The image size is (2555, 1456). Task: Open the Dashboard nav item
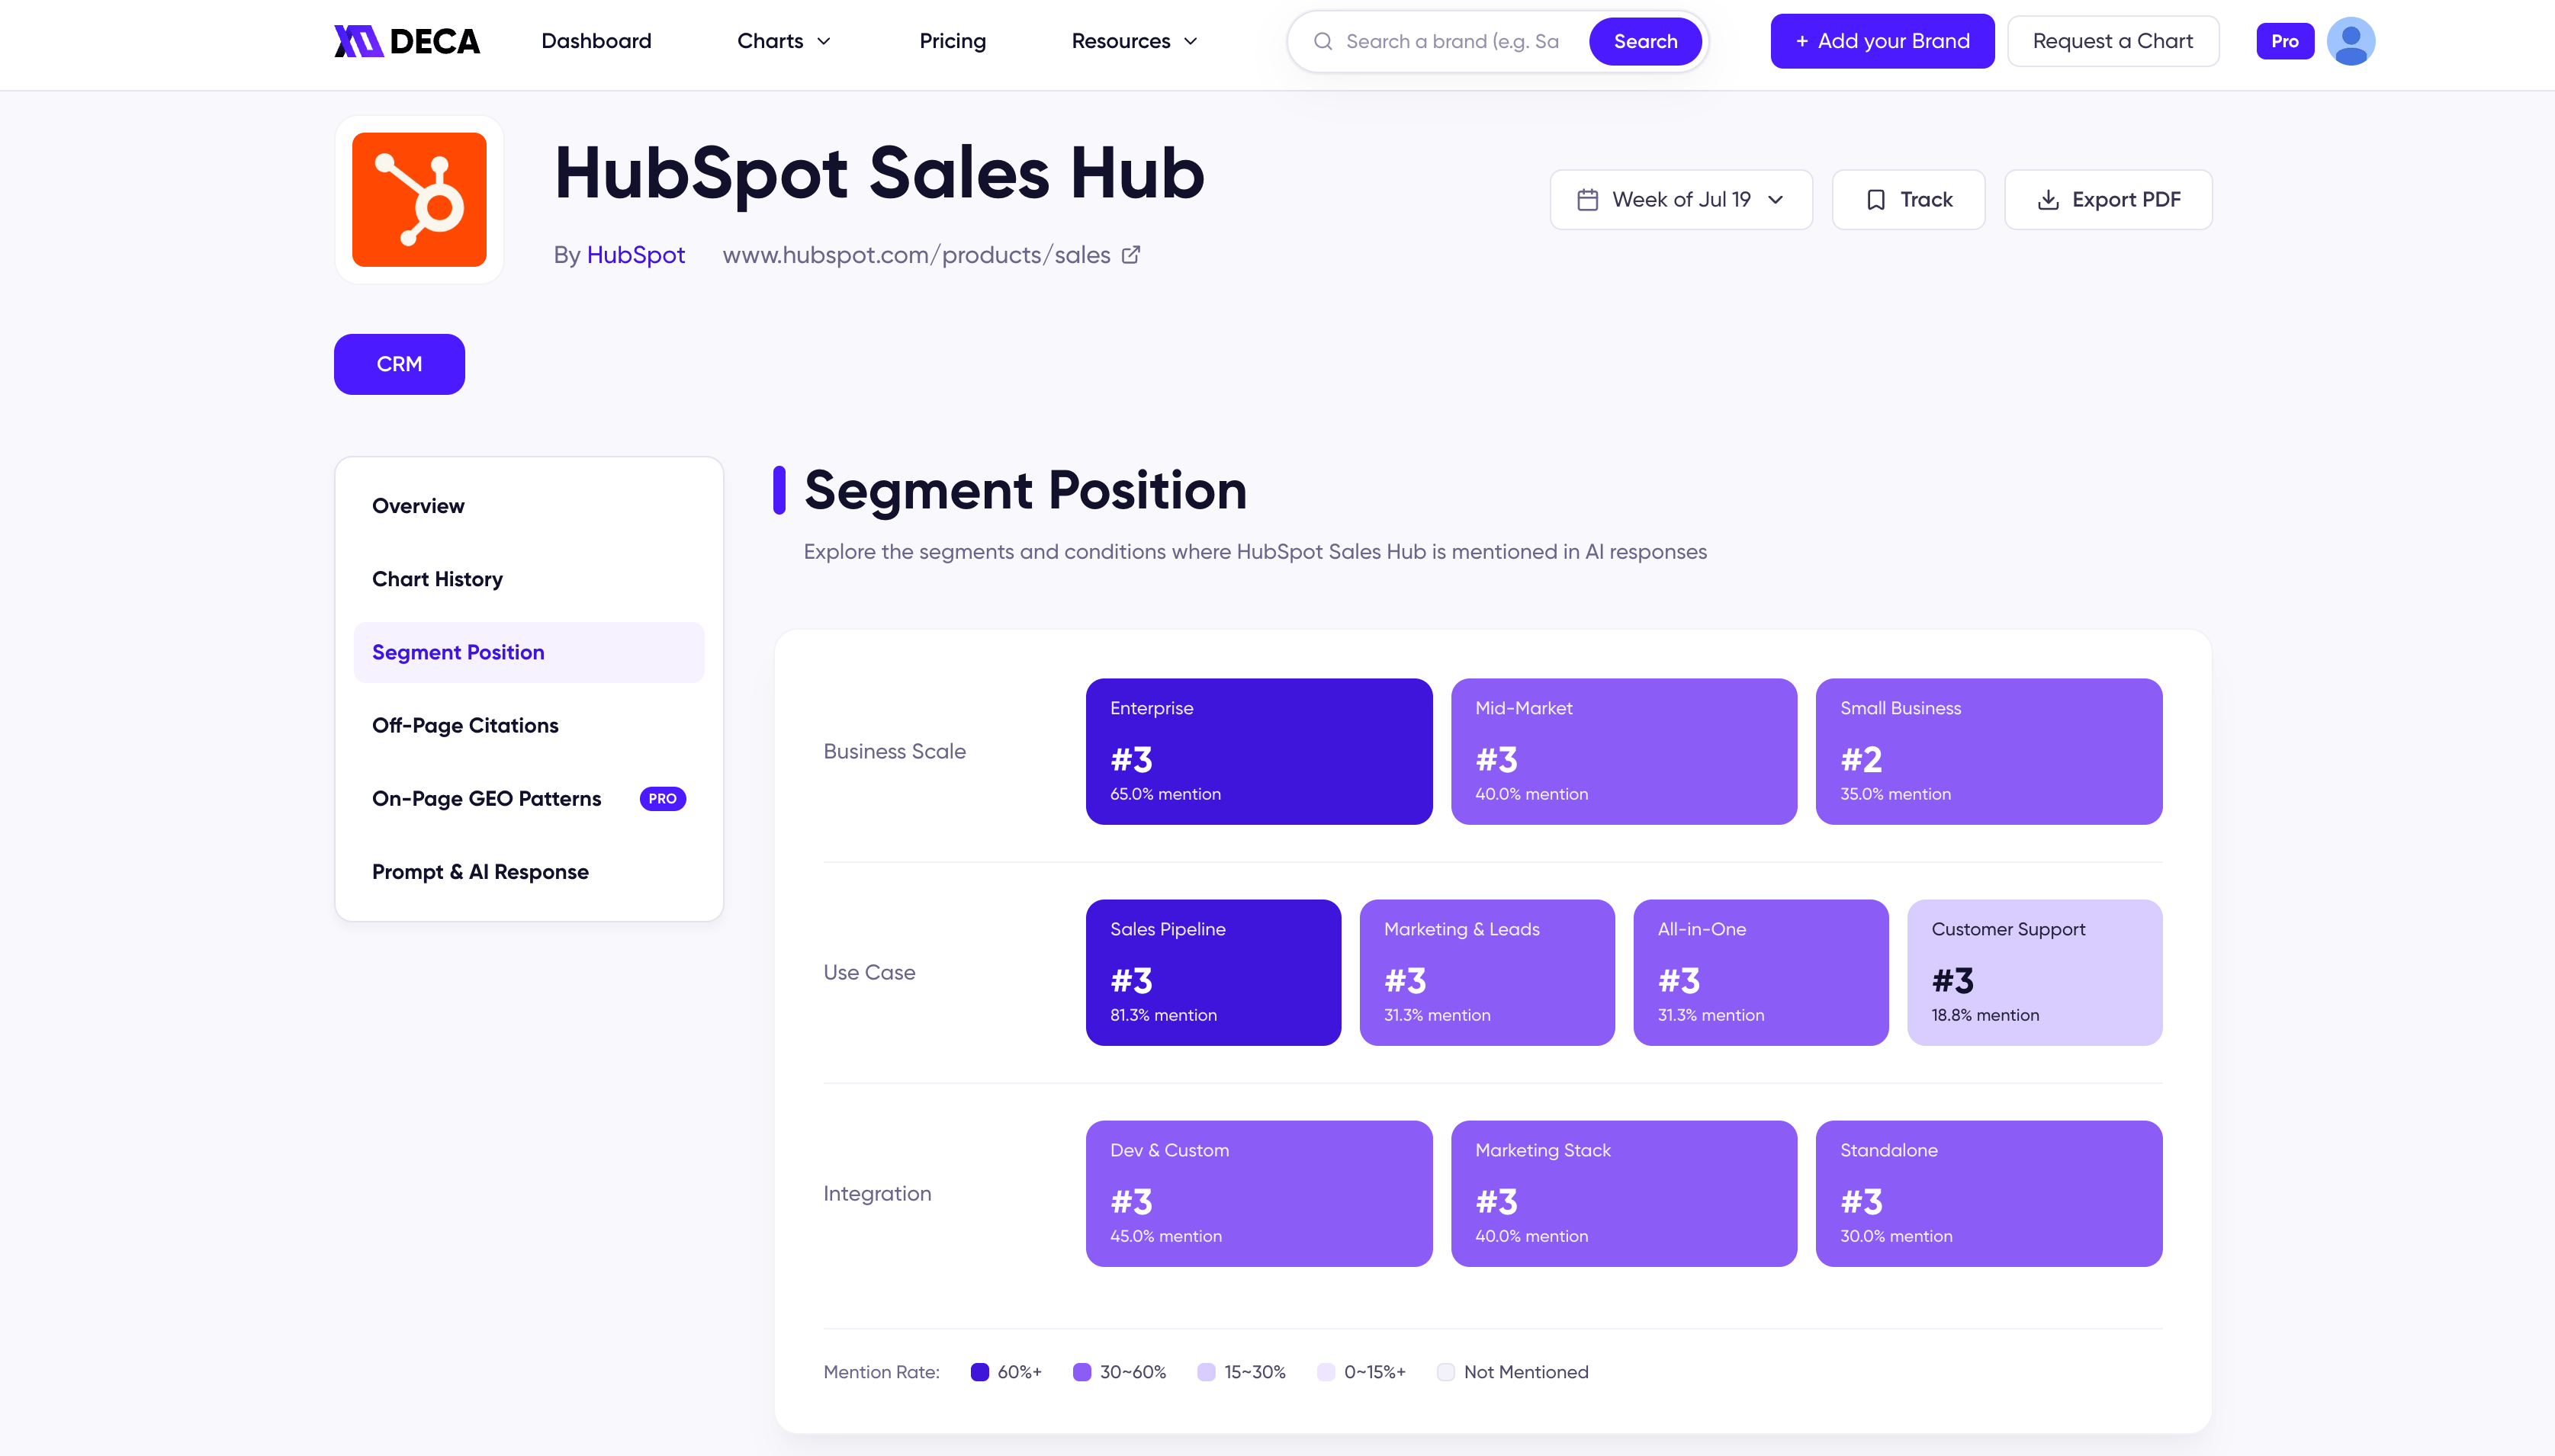click(x=596, y=41)
